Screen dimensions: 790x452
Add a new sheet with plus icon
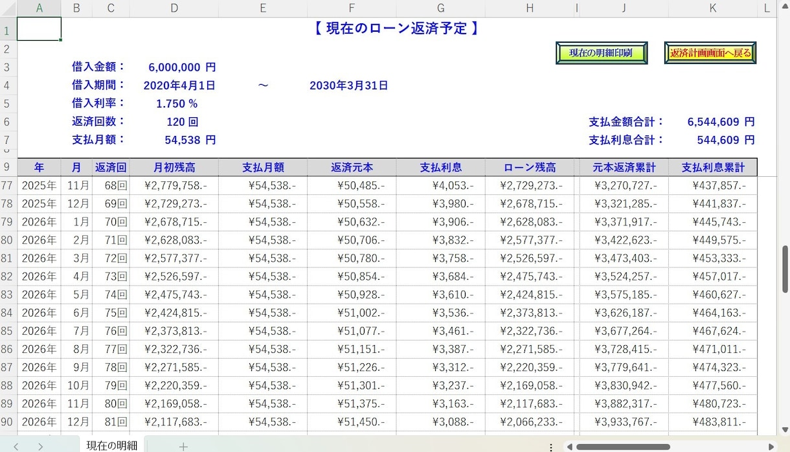click(x=183, y=446)
